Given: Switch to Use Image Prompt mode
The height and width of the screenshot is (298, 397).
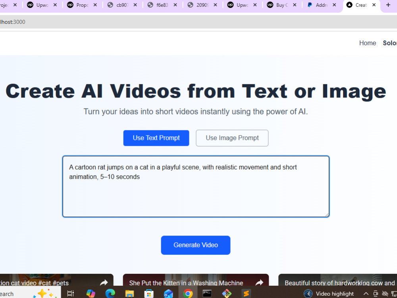Looking at the screenshot, I should 232,138.
